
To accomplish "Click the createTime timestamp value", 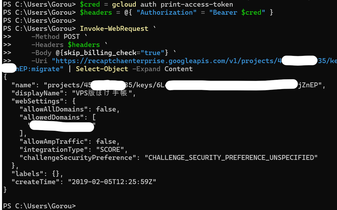I will click(112, 182).
